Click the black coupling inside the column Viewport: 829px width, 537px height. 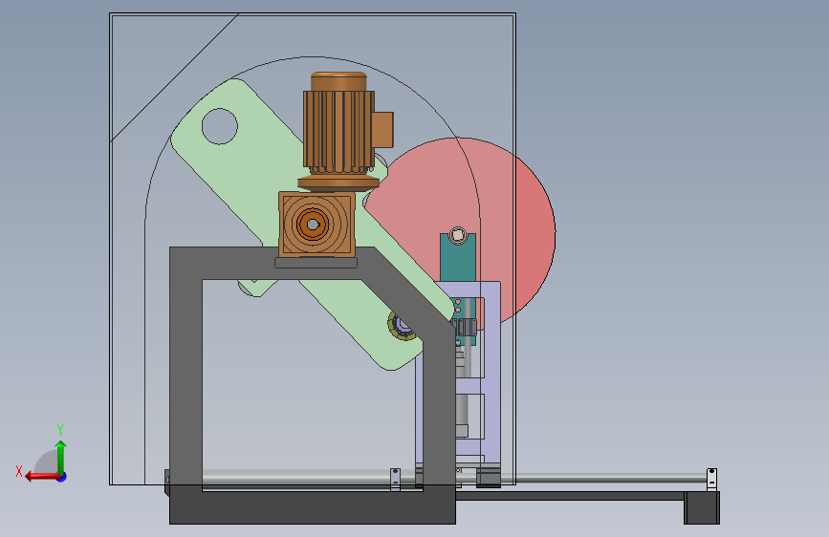point(467,327)
